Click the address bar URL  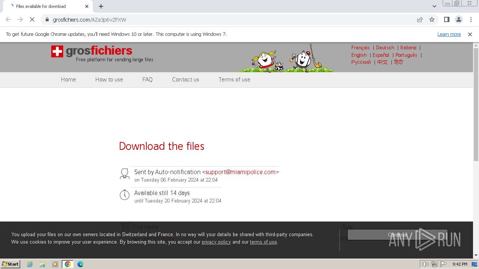click(x=89, y=20)
